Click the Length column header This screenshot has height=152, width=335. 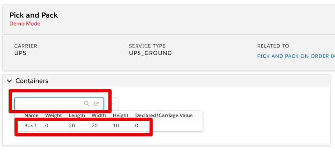pyautogui.click(x=77, y=115)
